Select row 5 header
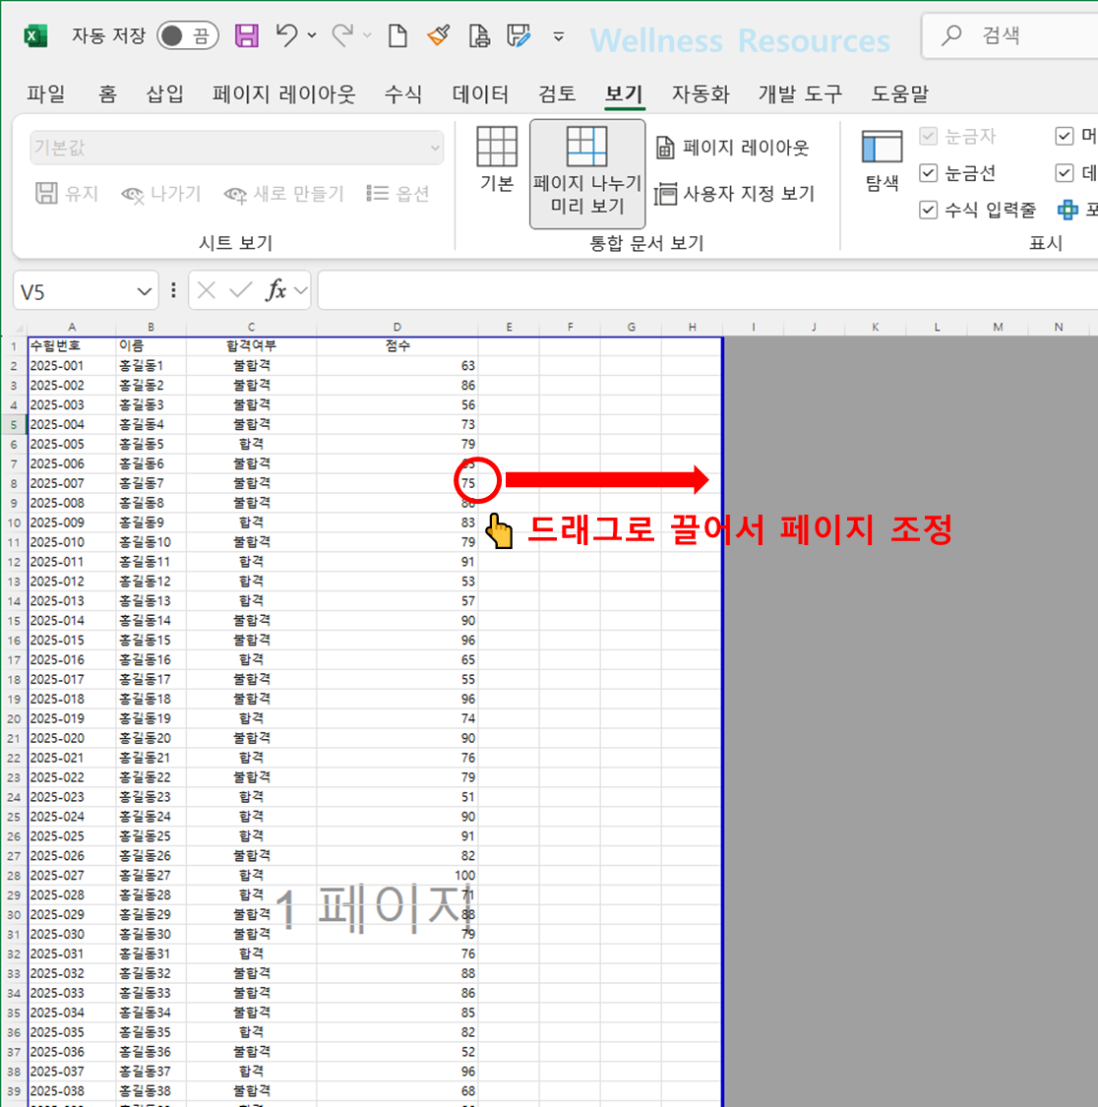Screen dimensions: 1098x1107 14,424
